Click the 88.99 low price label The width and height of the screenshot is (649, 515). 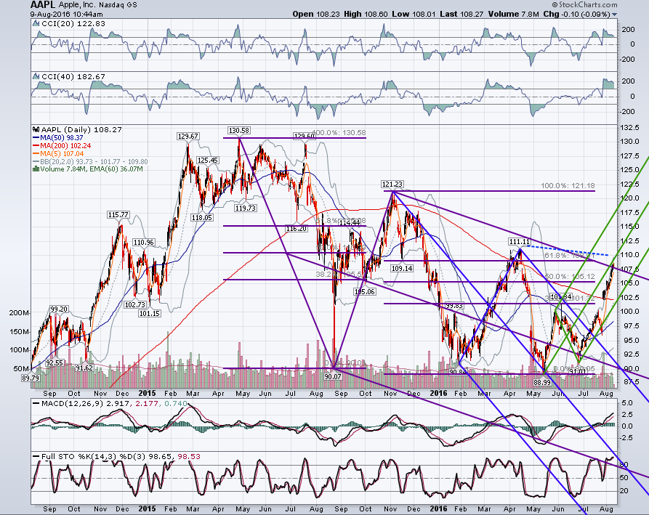(x=541, y=383)
